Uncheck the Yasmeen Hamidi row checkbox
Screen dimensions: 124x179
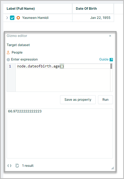click(12, 18)
